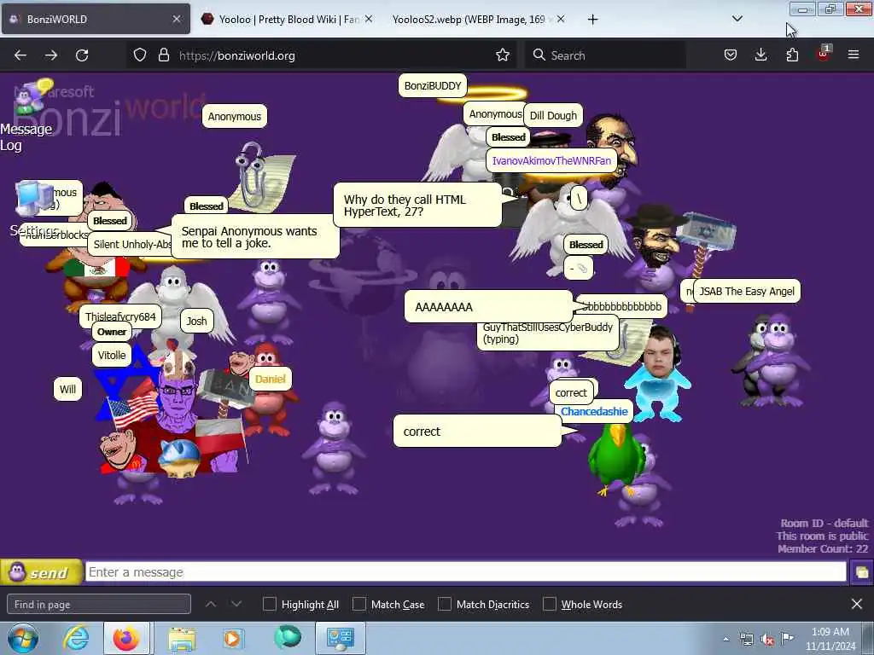Toggle Match Diacritics checkbox
This screenshot has height=655, width=874.
[445, 605]
